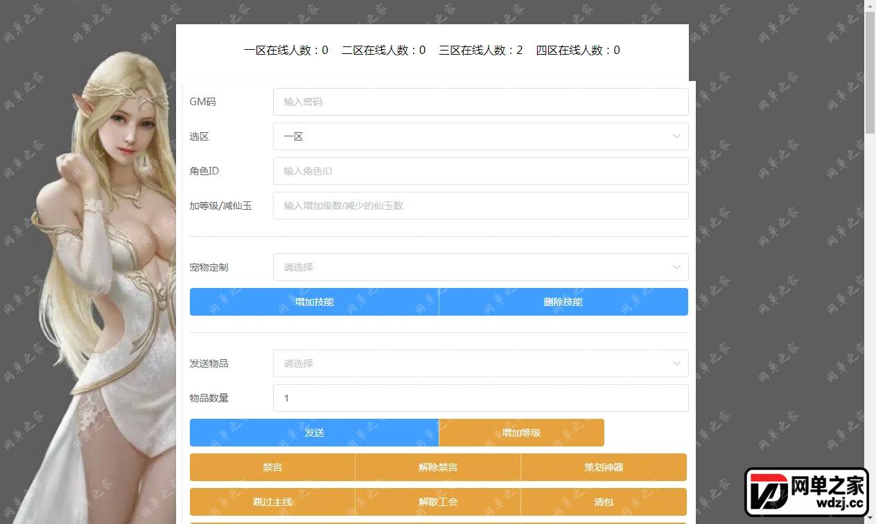This screenshot has width=876, height=524.
Task: Click the text 一区在线人数：0
Action: [x=286, y=51]
